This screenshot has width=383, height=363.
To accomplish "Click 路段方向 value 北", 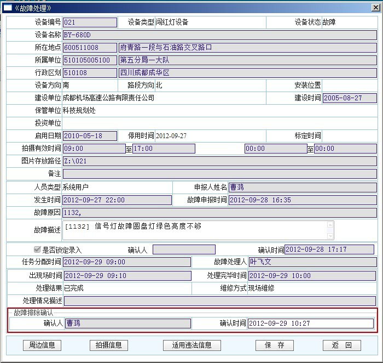I will click(159, 85).
